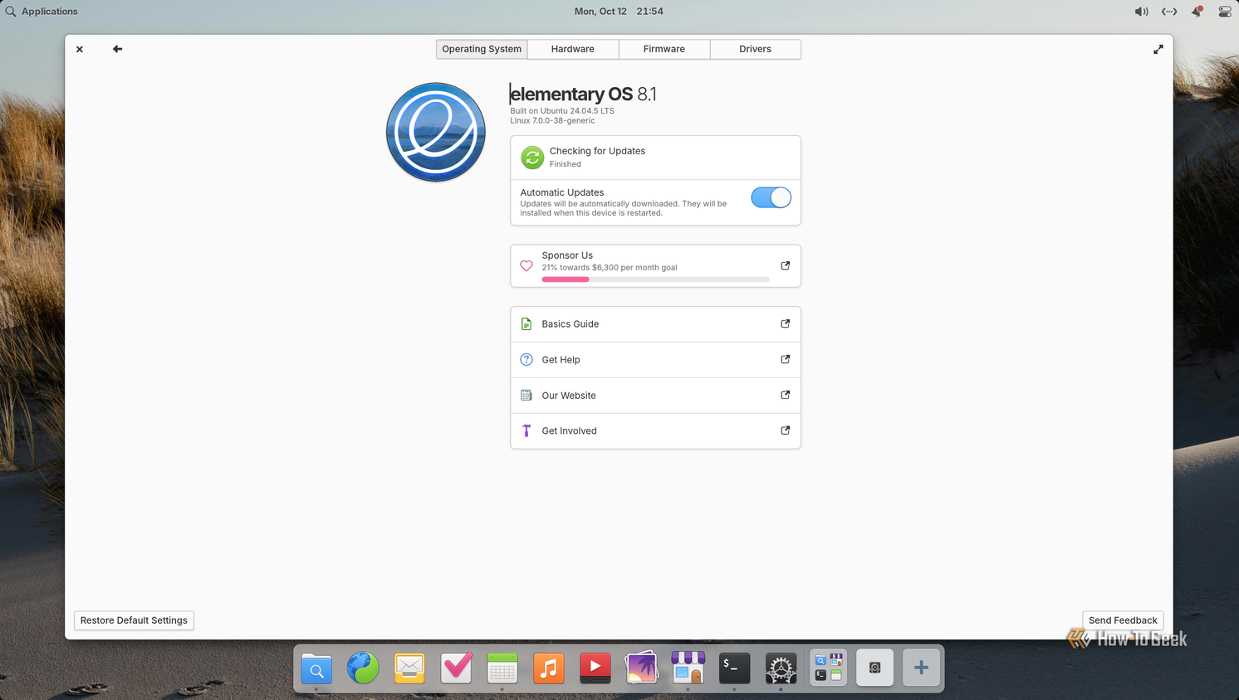The width and height of the screenshot is (1239, 700).
Task: Click the "Linux 7.0.0-38-generic" kernel text
Action: 552,121
